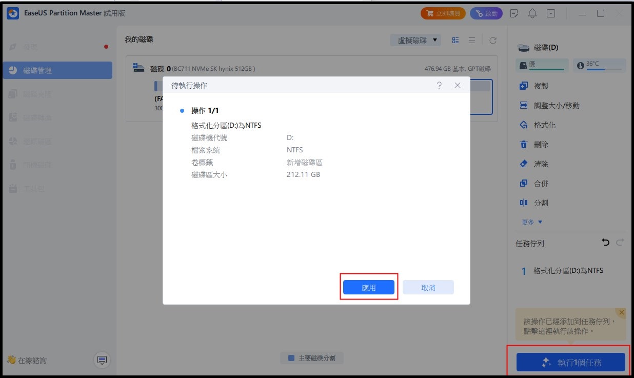Click 合併 action in right panel
The width and height of the screenshot is (634, 378).
[x=534, y=184]
